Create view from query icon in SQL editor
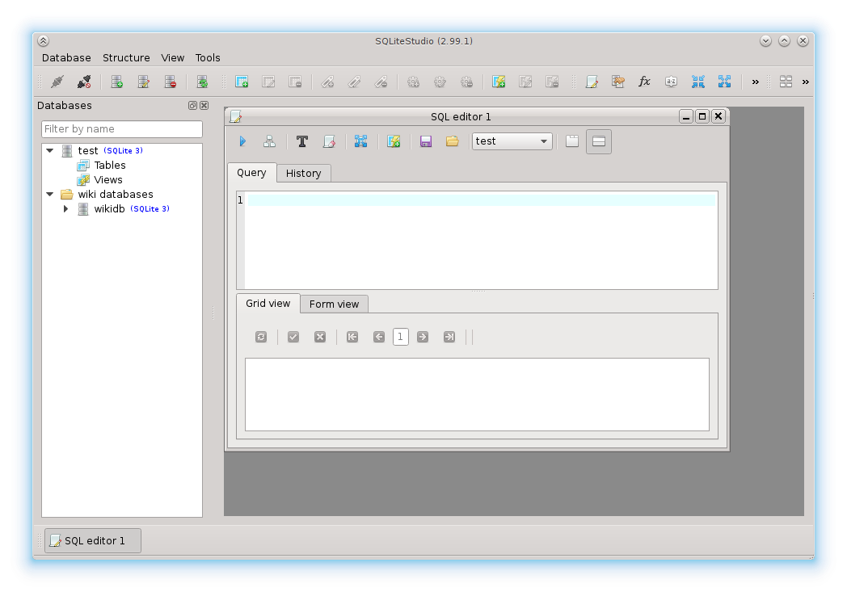Viewport: 847px width, 592px height. [394, 141]
